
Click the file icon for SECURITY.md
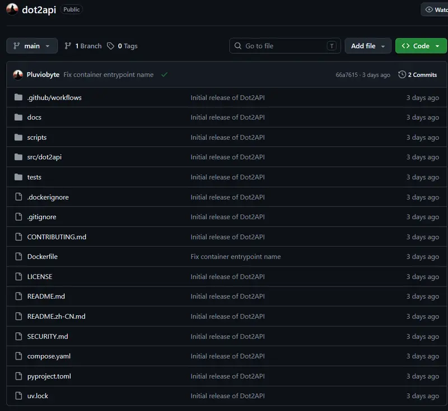[18, 336]
